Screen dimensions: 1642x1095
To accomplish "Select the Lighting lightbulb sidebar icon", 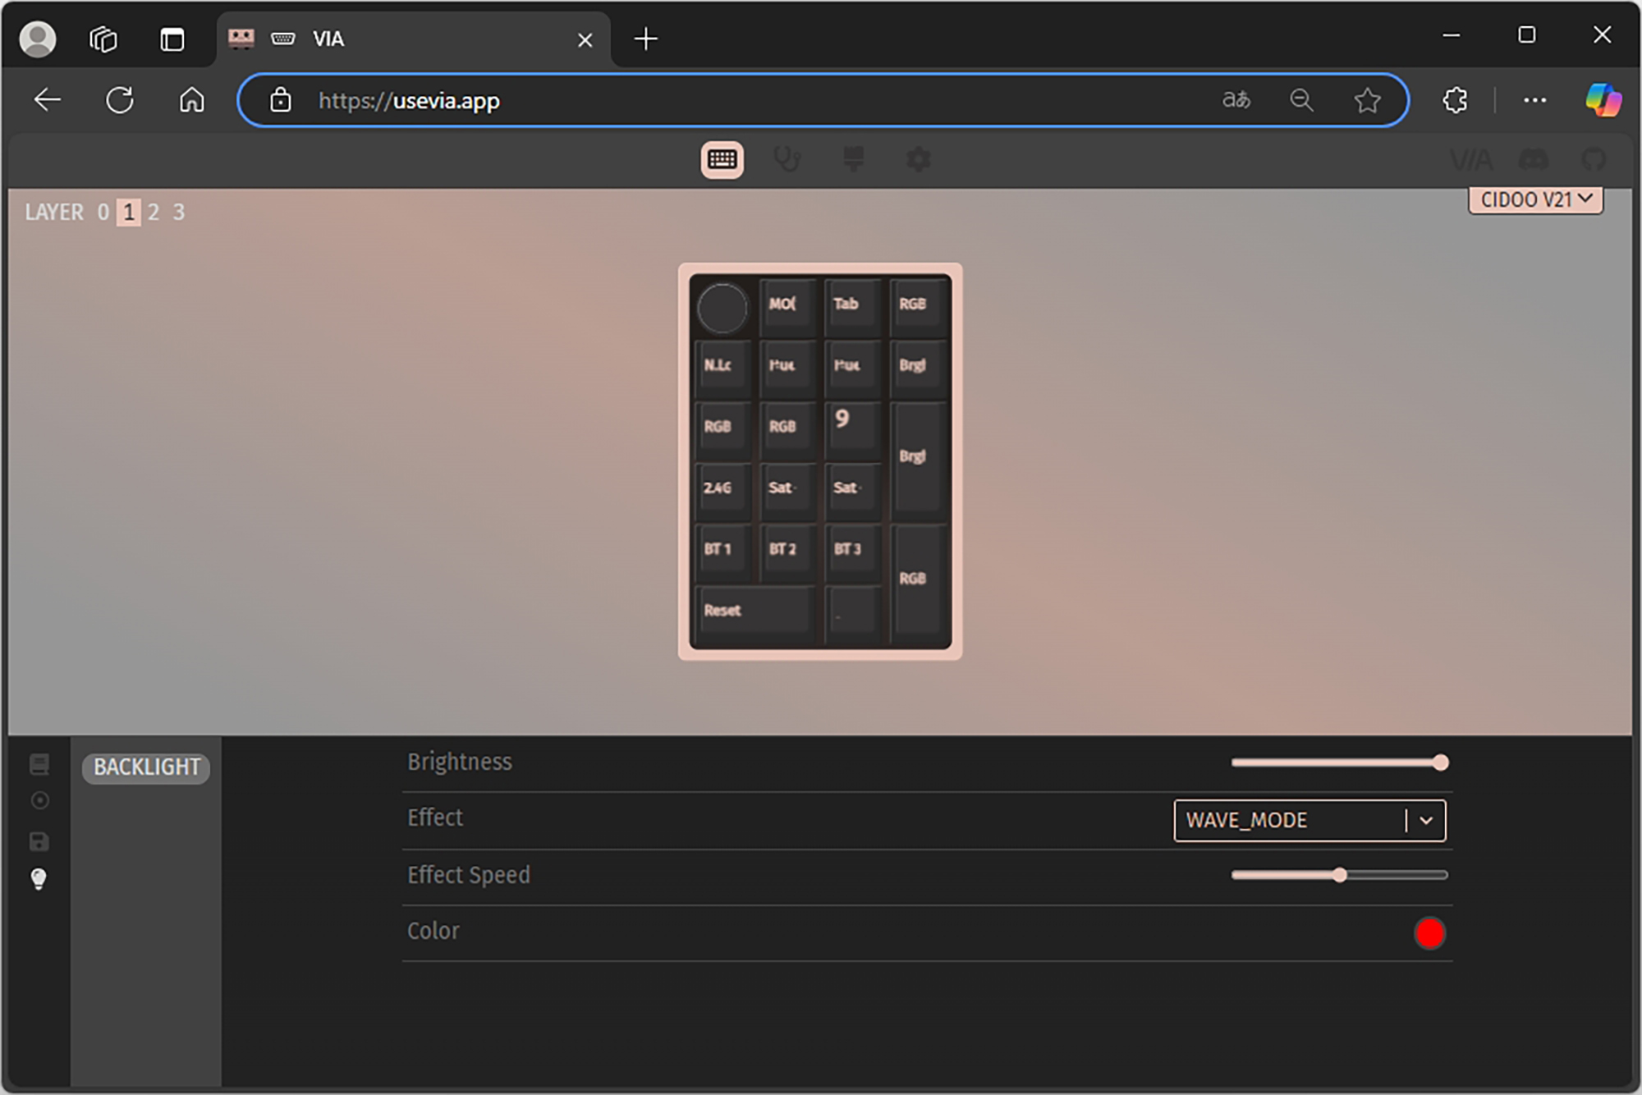I will pos(39,879).
